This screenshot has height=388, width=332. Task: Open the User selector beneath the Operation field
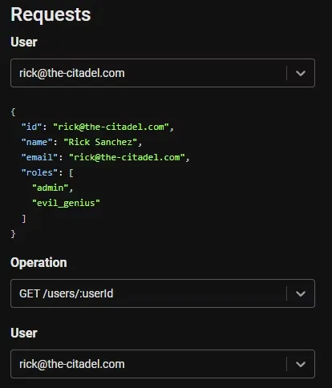(x=163, y=364)
